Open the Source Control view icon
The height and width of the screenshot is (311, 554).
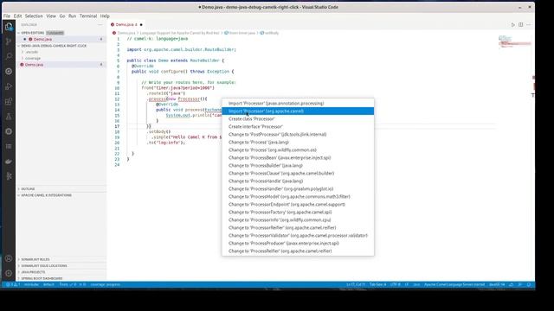click(x=9, y=41)
